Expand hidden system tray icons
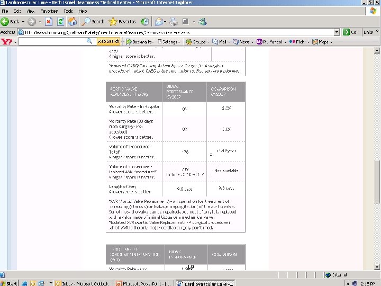This screenshot has width=381, height=286. click(x=348, y=283)
